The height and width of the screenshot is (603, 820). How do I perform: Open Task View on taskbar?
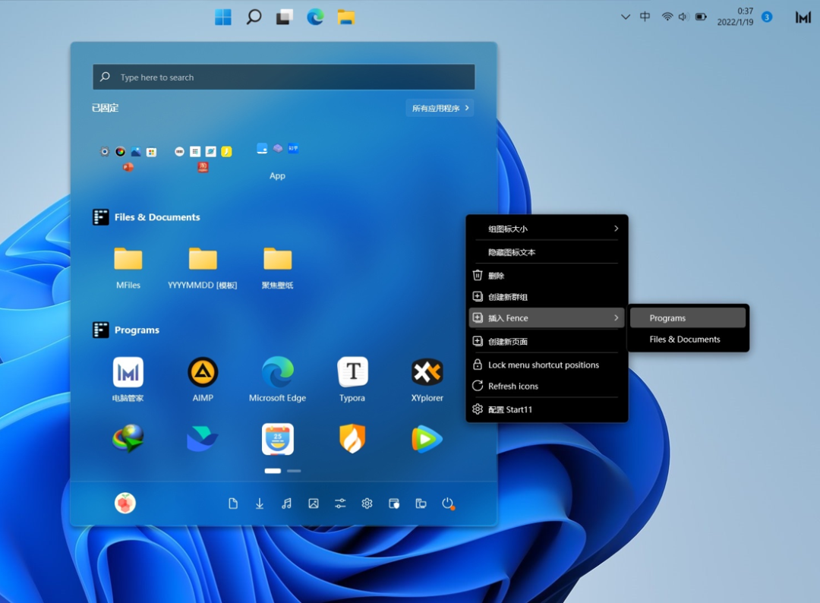coord(285,17)
